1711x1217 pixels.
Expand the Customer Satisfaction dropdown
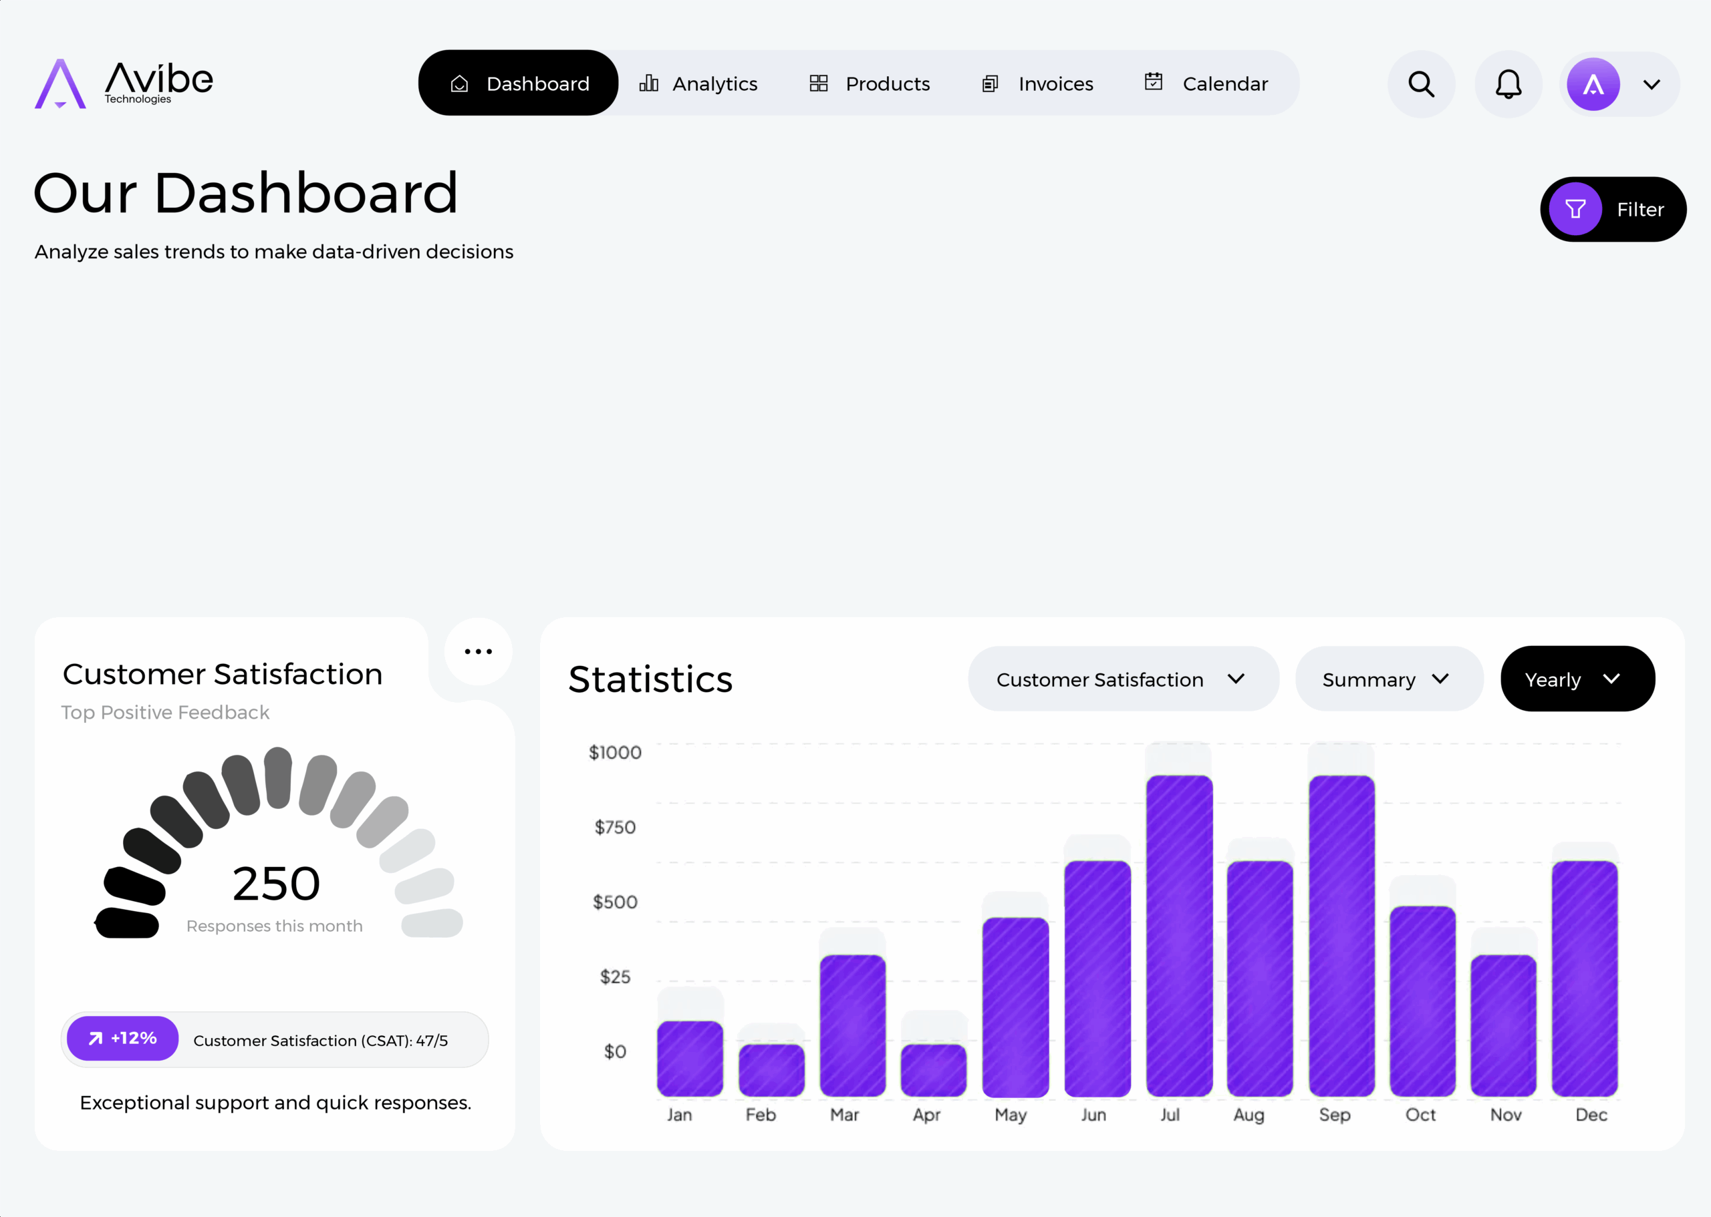(1122, 679)
